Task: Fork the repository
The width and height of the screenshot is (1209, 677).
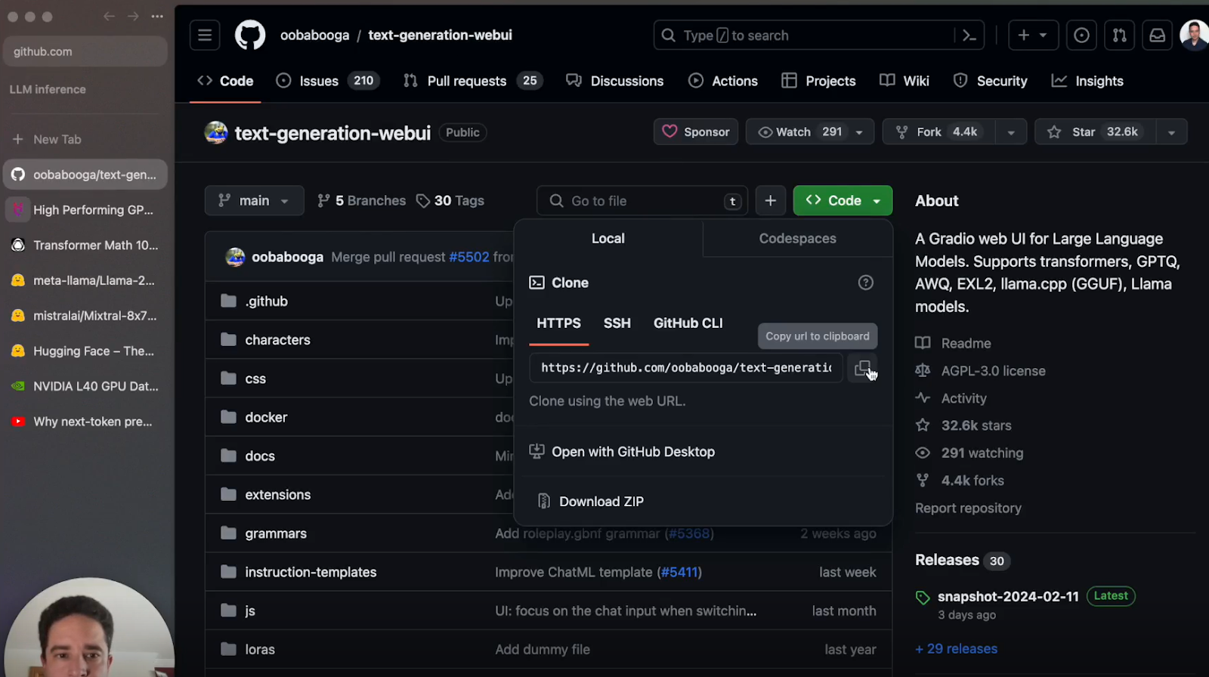Action: click(x=939, y=131)
